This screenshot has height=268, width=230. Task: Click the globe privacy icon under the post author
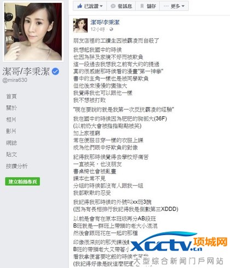click(111, 29)
